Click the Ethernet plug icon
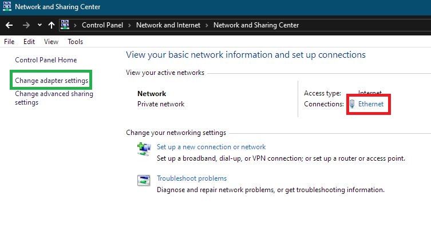This screenshot has height=251, width=431. pos(352,104)
